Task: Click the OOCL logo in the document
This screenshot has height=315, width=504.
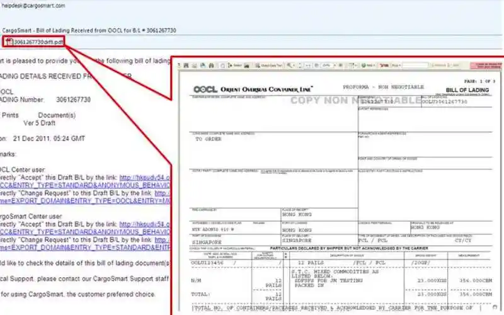Action: pos(204,89)
